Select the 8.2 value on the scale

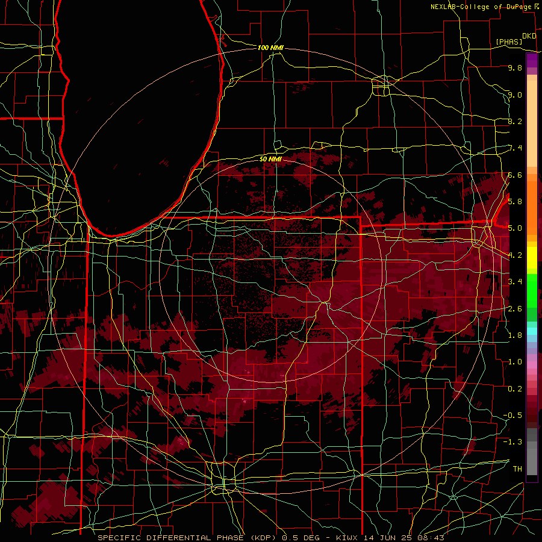[x=515, y=121]
